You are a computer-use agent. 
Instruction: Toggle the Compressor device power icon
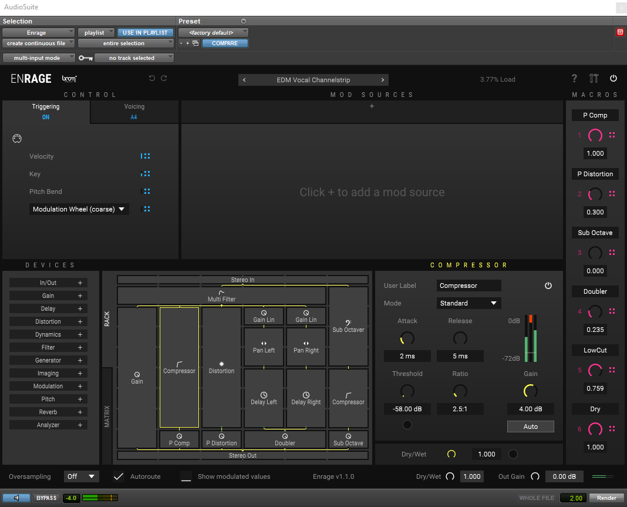pyautogui.click(x=548, y=286)
